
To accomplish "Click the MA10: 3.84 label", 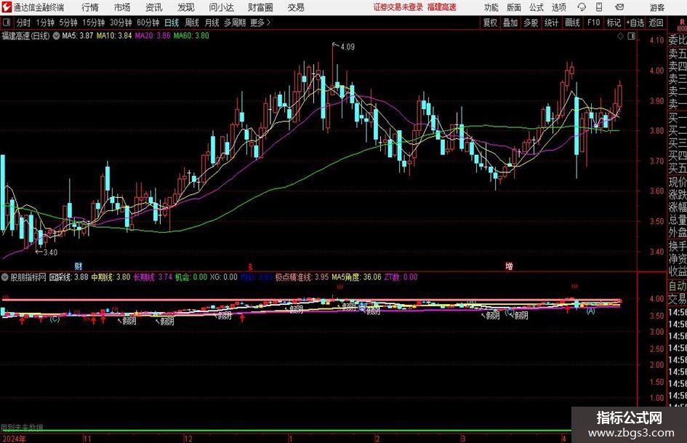I will coord(114,36).
